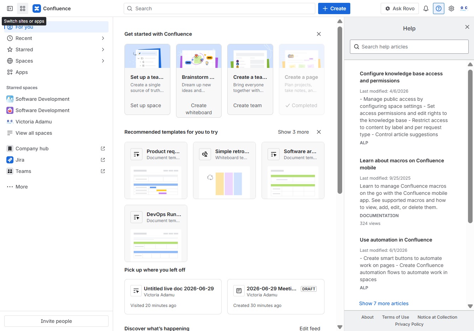Open notifications bell
Screen dimensions: 474x331
[426, 8]
